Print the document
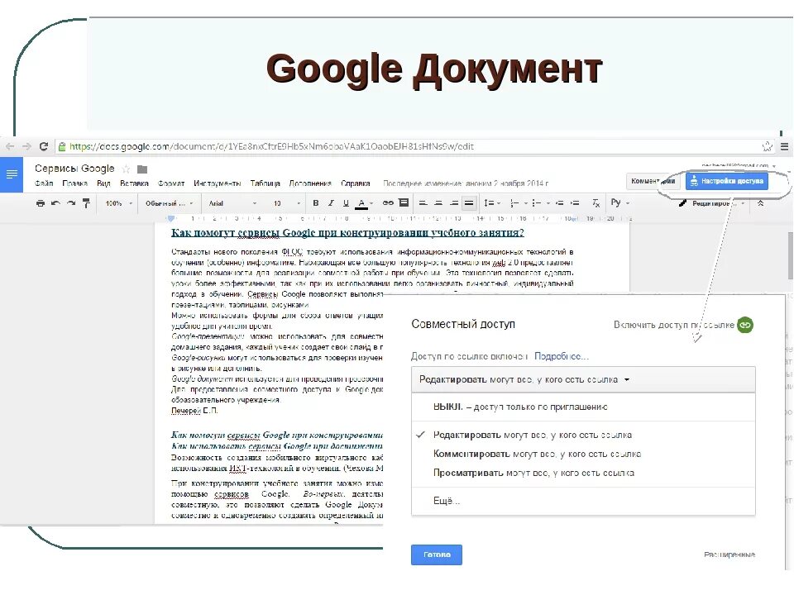 [x=40, y=203]
